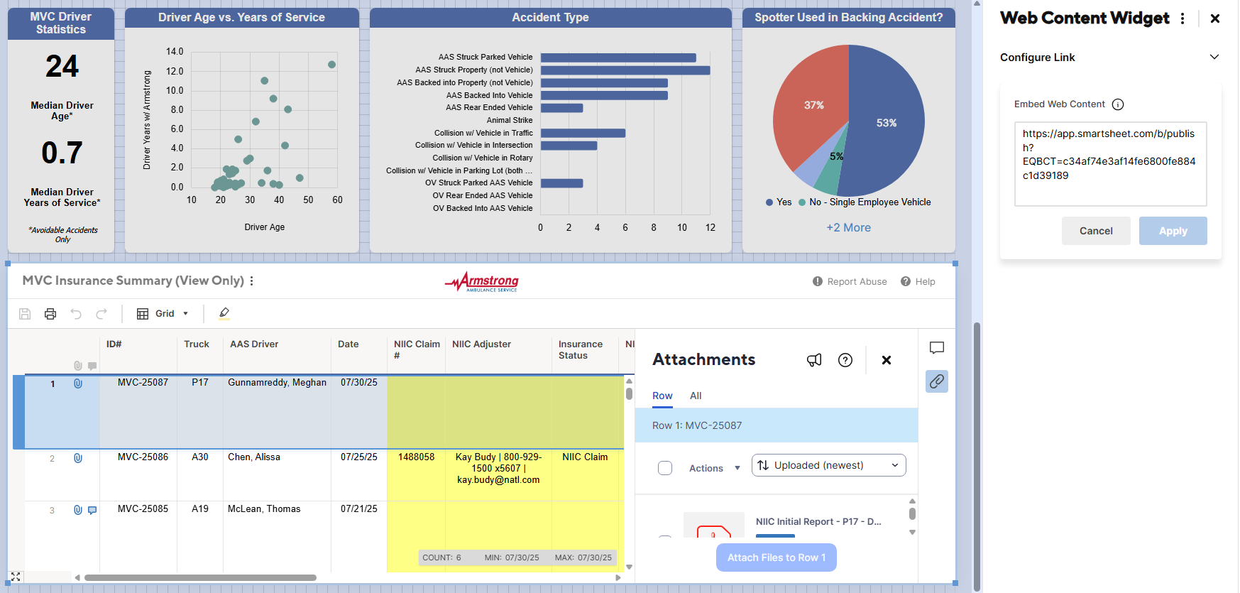The image size is (1240, 593).
Task: Select row number 2
Action: click(52, 459)
